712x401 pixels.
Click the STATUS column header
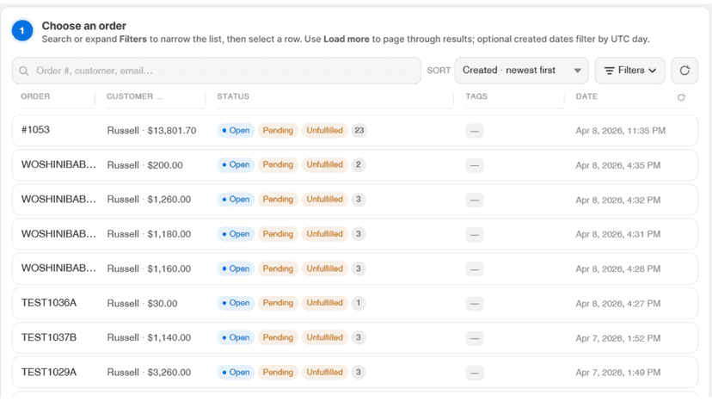click(x=233, y=96)
